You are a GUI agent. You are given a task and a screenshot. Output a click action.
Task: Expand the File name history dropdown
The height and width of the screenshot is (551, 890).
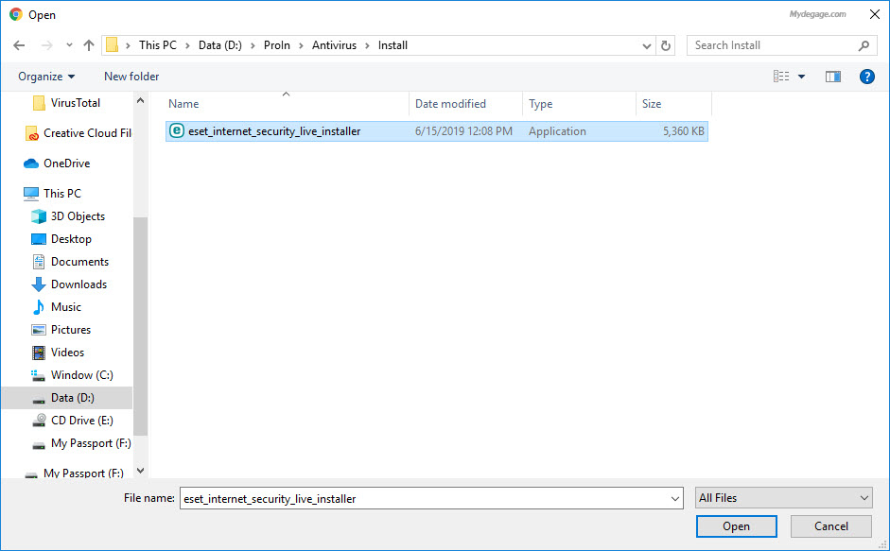(x=674, y=498)
